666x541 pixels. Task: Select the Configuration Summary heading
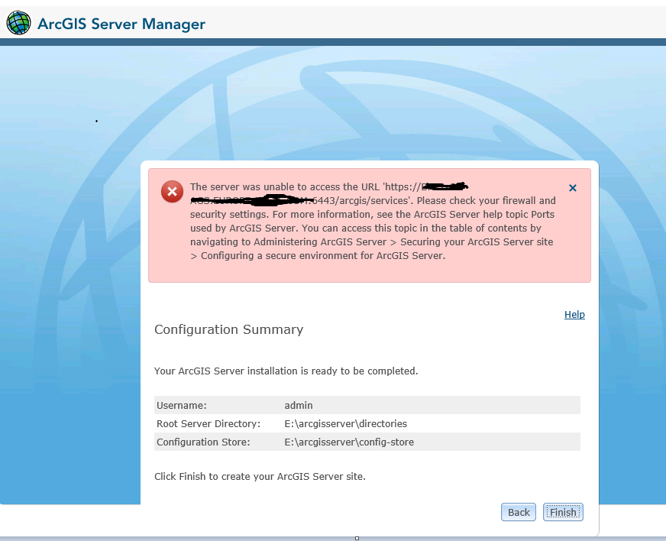pyautogui.click(x=228, y=329)
